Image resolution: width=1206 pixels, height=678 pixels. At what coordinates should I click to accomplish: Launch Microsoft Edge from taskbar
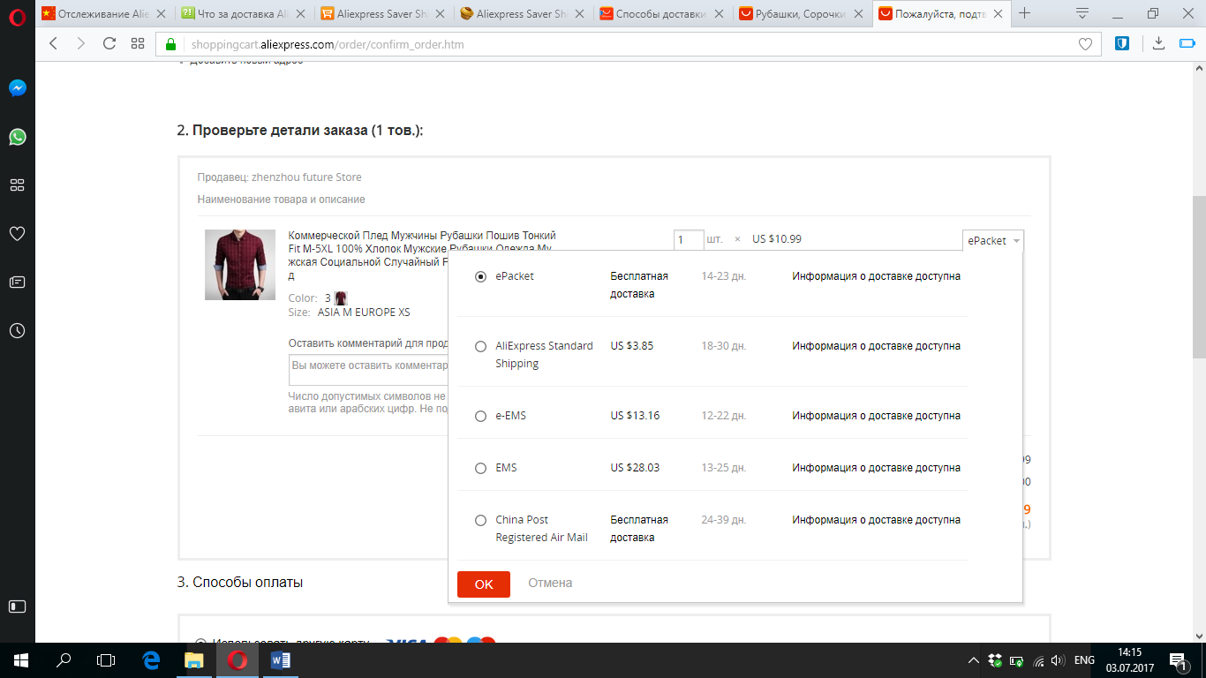click(150, 659)
